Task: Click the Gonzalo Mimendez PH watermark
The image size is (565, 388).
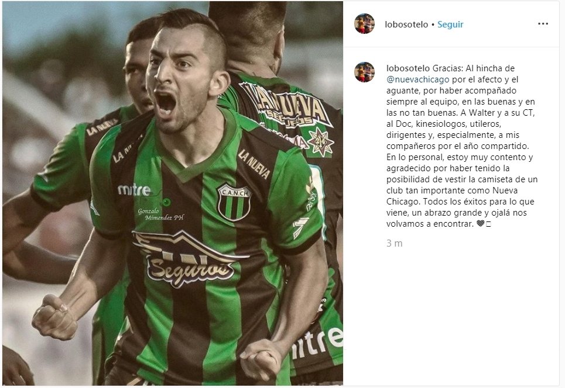Action: coord(161,214)
